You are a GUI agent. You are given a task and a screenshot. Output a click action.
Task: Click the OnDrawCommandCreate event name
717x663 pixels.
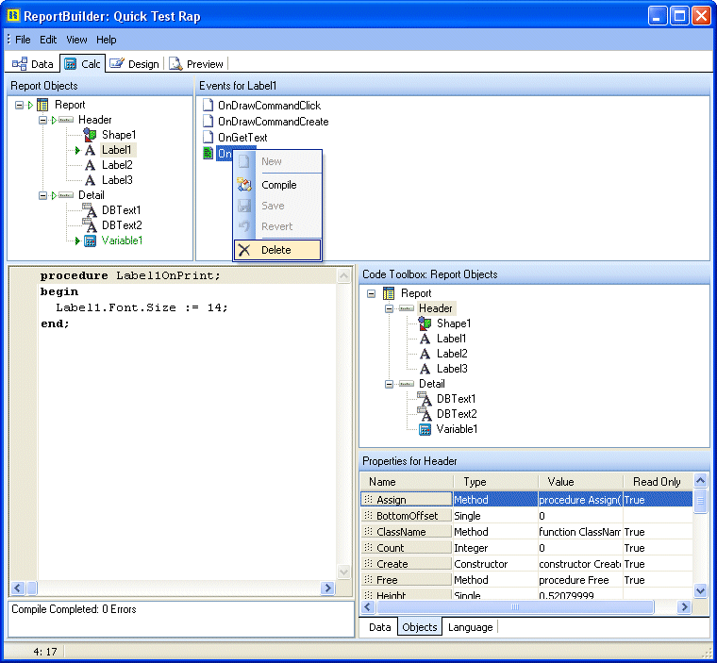click(x=273, y=121)
